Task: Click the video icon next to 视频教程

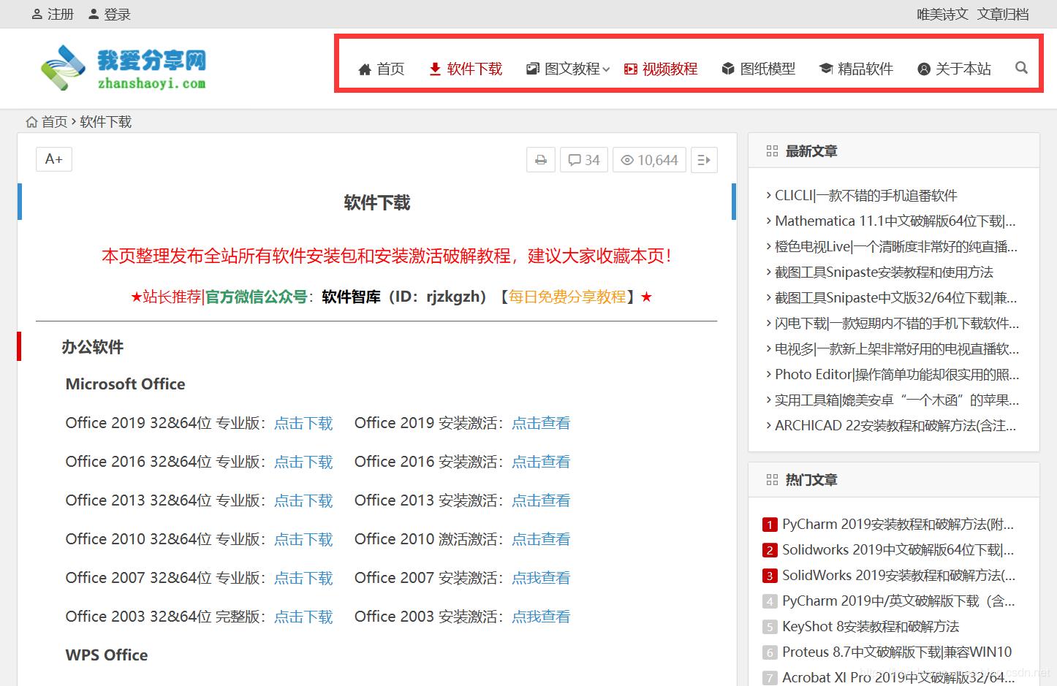Action: click(x=629, y=68)
